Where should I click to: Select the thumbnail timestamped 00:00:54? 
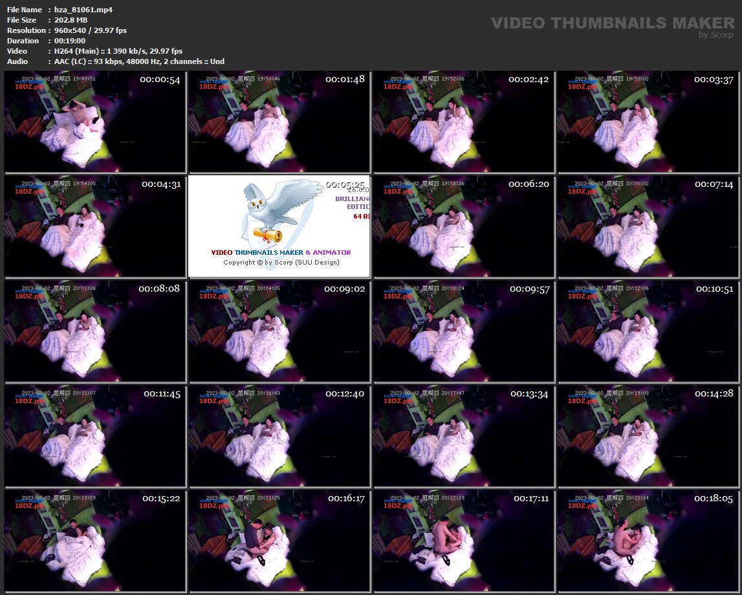[95, 122]
